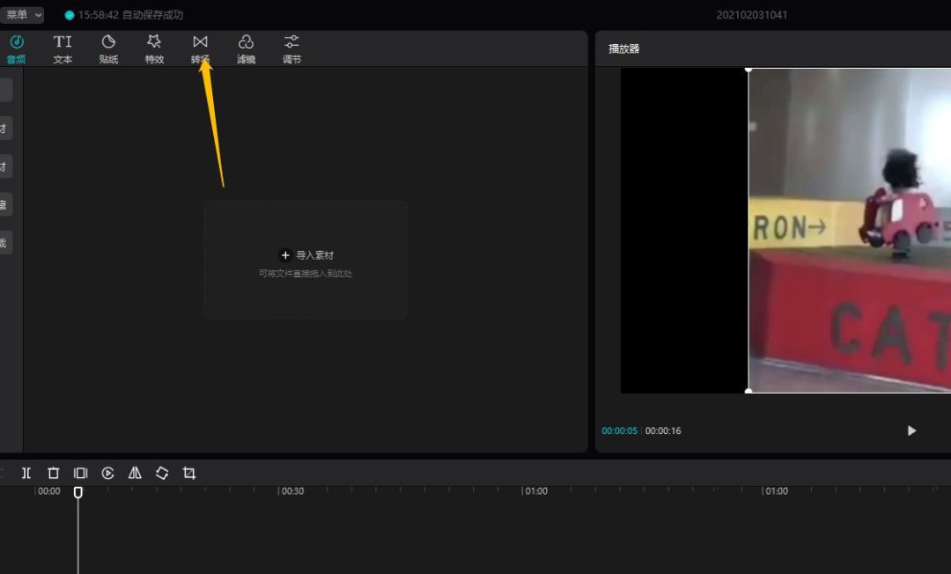Switch to the 文本 (Text) panel
The height and width of the screenshot is (574, 951).
63,48
